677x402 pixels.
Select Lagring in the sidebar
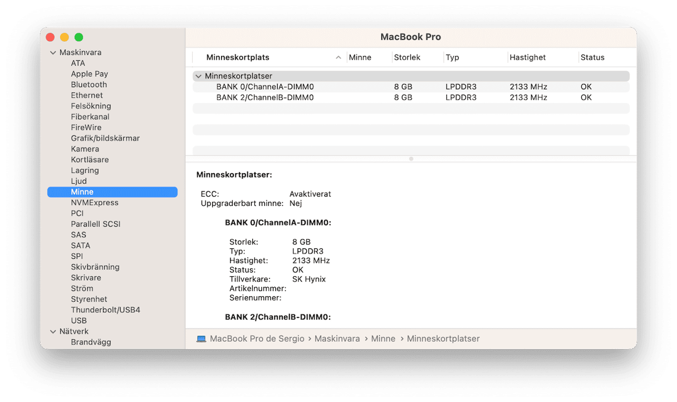pos(85,170)
